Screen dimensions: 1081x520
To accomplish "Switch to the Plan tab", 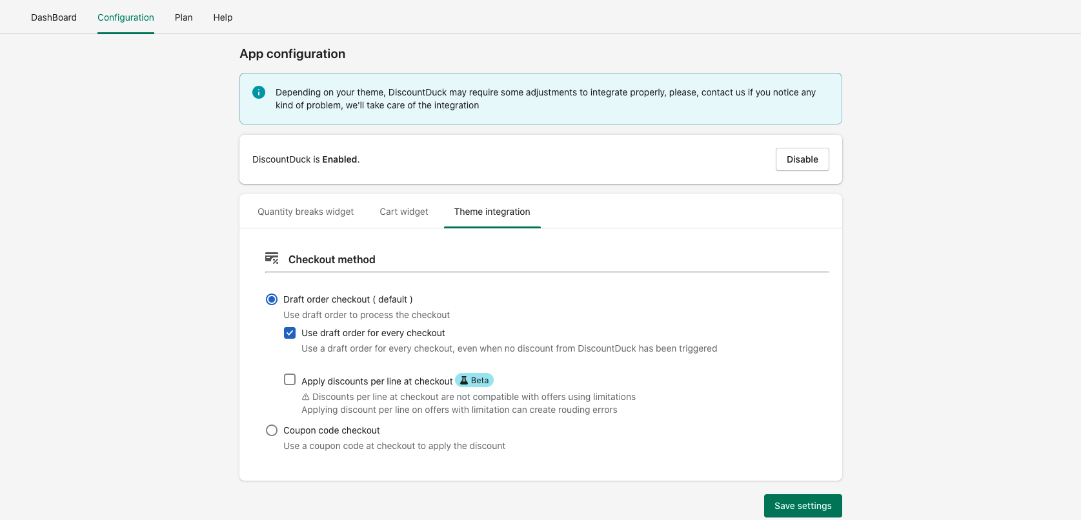I will 184,17.
